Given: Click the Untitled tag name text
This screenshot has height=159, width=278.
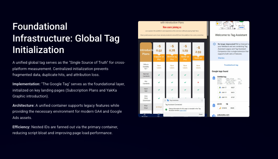Looking at the screenshot, I should pyautogui.click(x=222, y=77).
